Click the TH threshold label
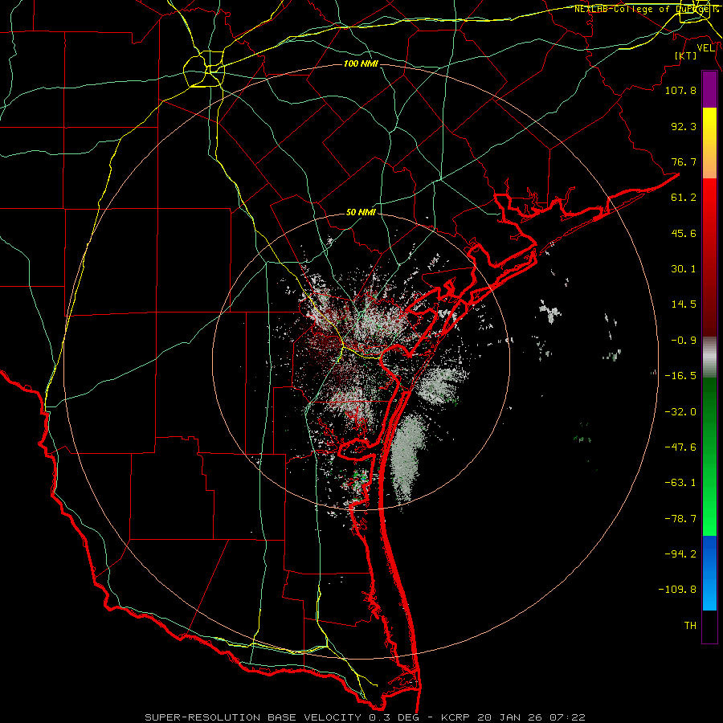Viewport: 723px width, 723px height. coord(690,626)
